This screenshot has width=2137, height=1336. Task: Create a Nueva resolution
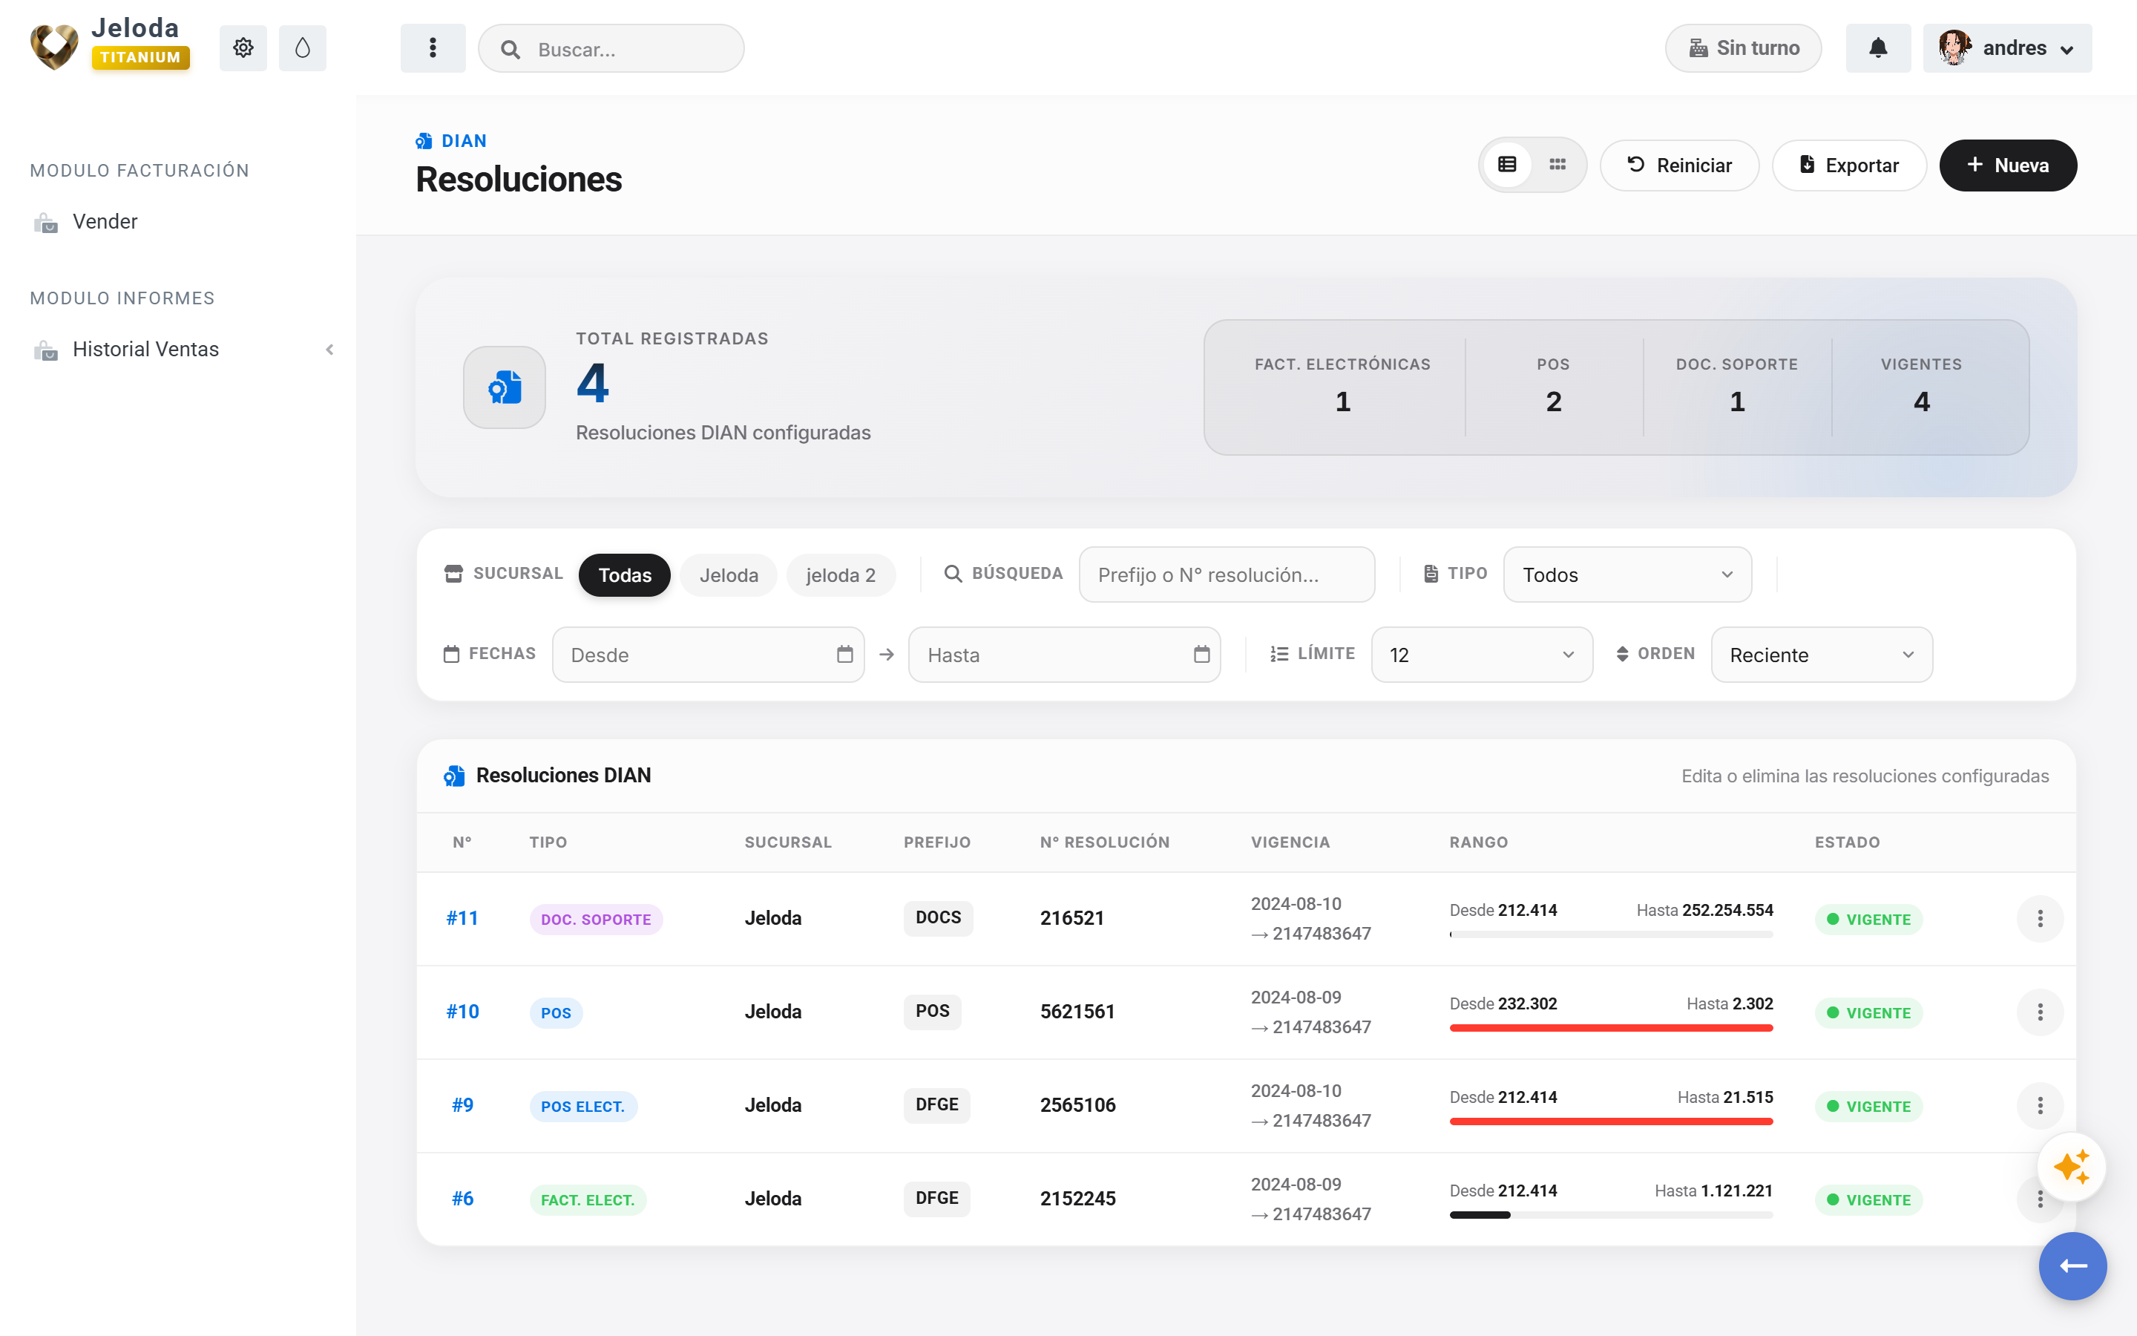tap(2008, 166)
